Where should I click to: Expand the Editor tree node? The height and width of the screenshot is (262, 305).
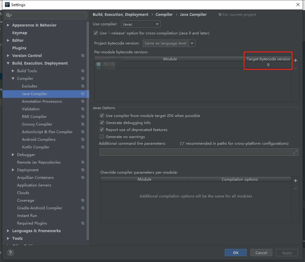pos(8,40)
